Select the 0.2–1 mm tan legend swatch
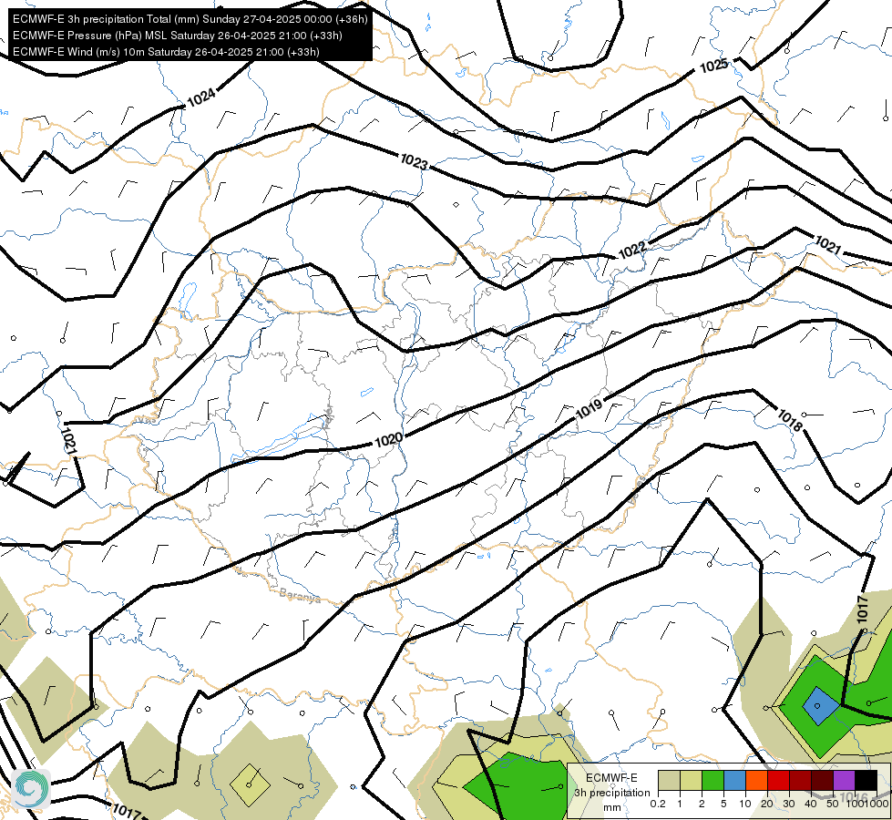This screenshot has width=892, height=820. (669, 780)
